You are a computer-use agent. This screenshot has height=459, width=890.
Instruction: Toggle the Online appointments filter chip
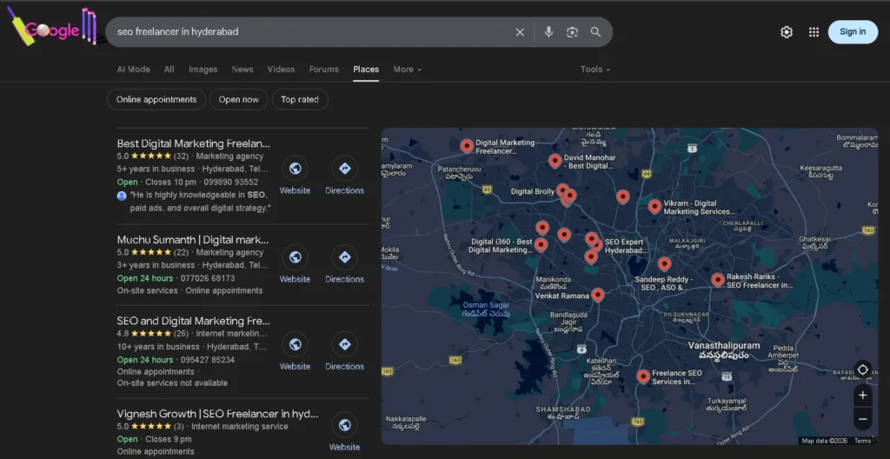click(156, 99)
